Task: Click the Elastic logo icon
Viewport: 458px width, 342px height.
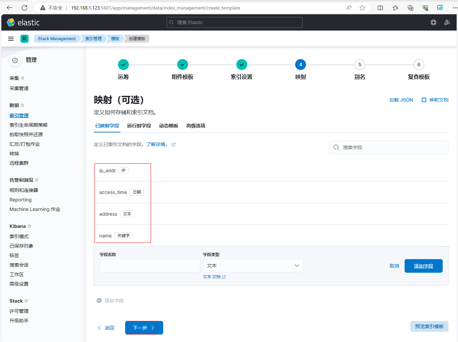Action: coord(11,22)
